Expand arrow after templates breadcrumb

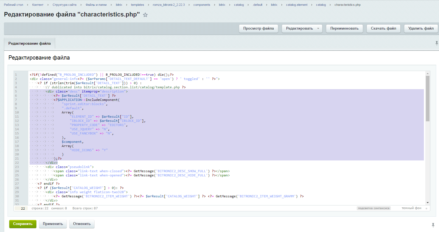(149, 5)
